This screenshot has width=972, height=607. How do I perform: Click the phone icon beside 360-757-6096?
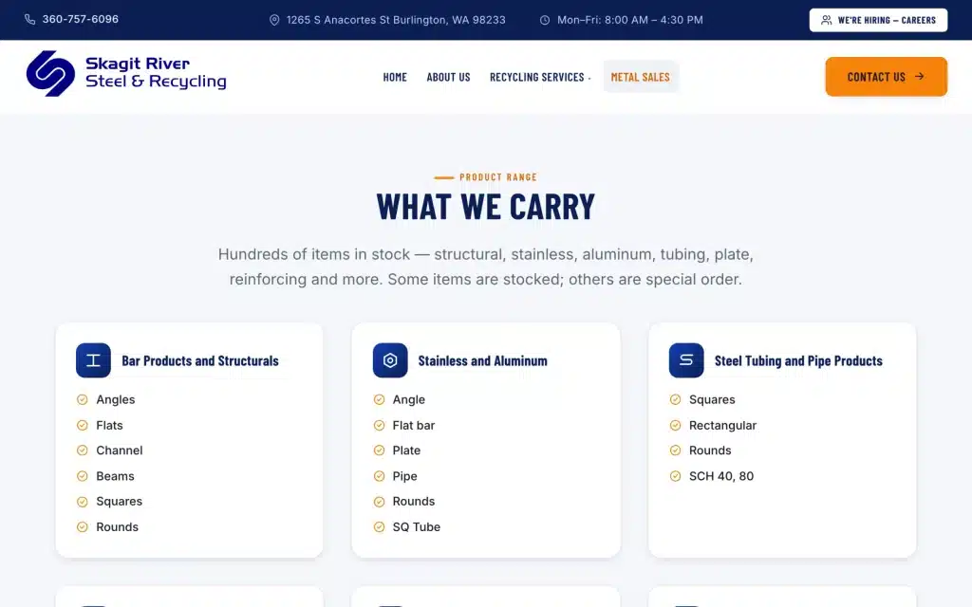coord(29,19)
